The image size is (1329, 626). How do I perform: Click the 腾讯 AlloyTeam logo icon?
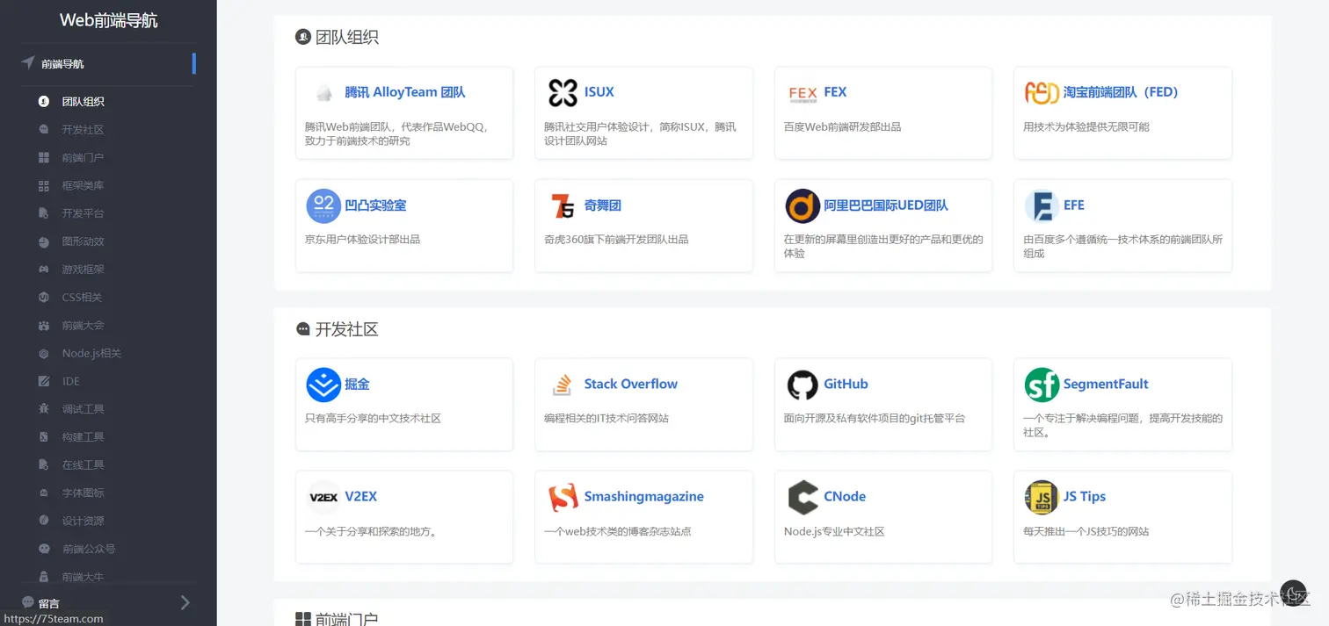[323, 93]
